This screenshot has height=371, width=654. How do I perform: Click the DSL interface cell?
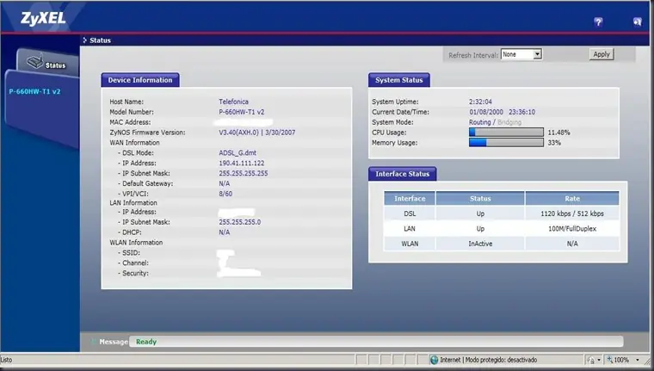pyautogui.click(x=410, y=213)
